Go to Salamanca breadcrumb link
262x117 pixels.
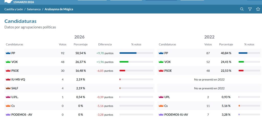click(x=34, y=9)
